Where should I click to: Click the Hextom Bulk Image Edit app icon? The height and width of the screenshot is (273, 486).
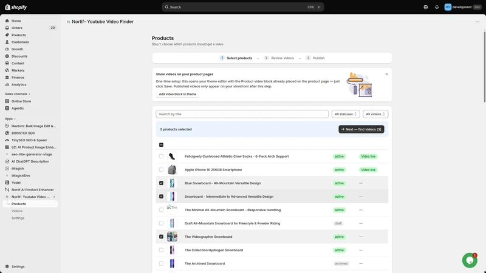pyautogui.click(x=7, y=126)
